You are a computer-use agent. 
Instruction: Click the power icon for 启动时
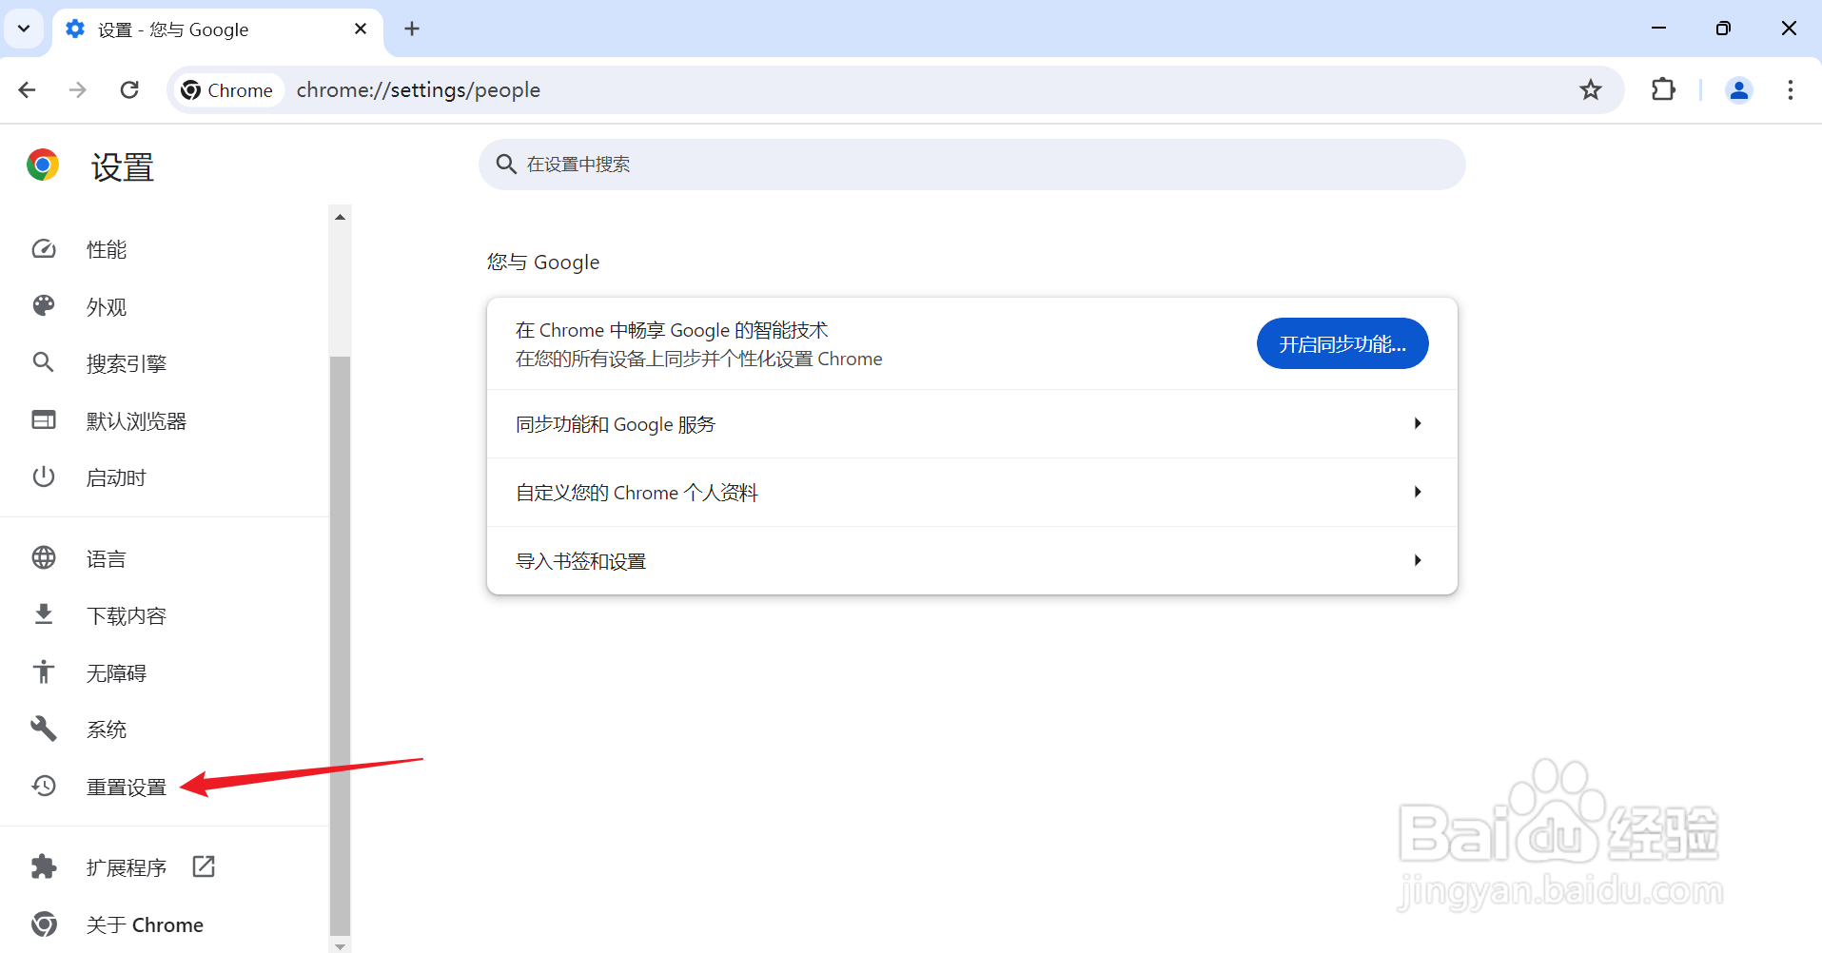pos(44,476)
